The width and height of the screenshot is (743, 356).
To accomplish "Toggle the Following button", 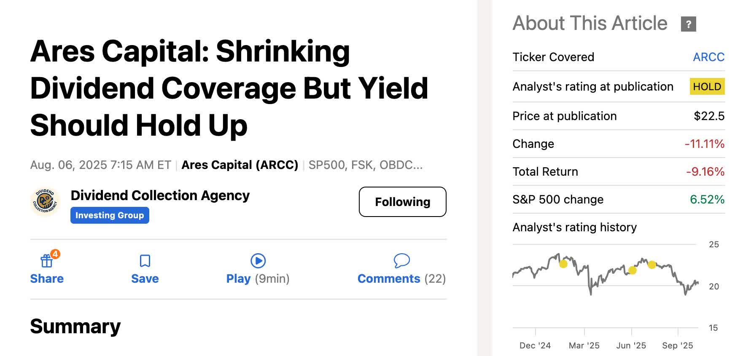I will pyautogui.click(x=402, y=202).
